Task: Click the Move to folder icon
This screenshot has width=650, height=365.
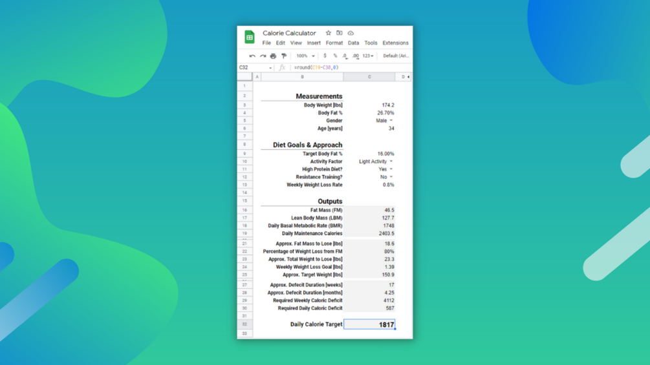Action: tap(340, 33)
